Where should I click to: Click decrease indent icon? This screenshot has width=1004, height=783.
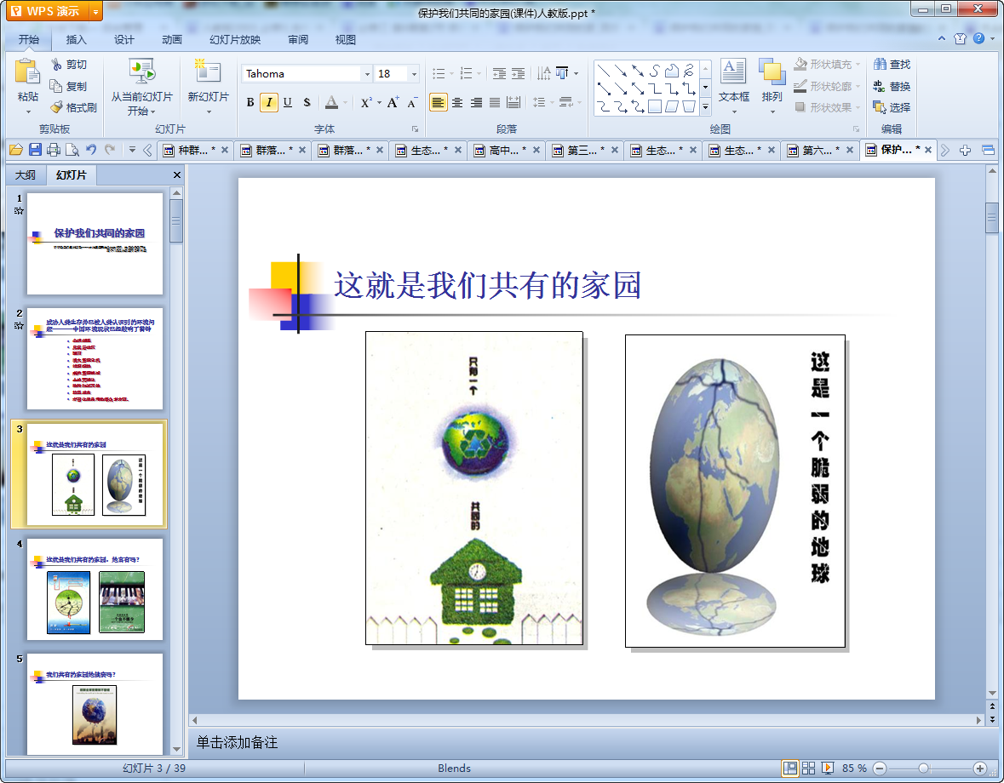tap(499, 73)
